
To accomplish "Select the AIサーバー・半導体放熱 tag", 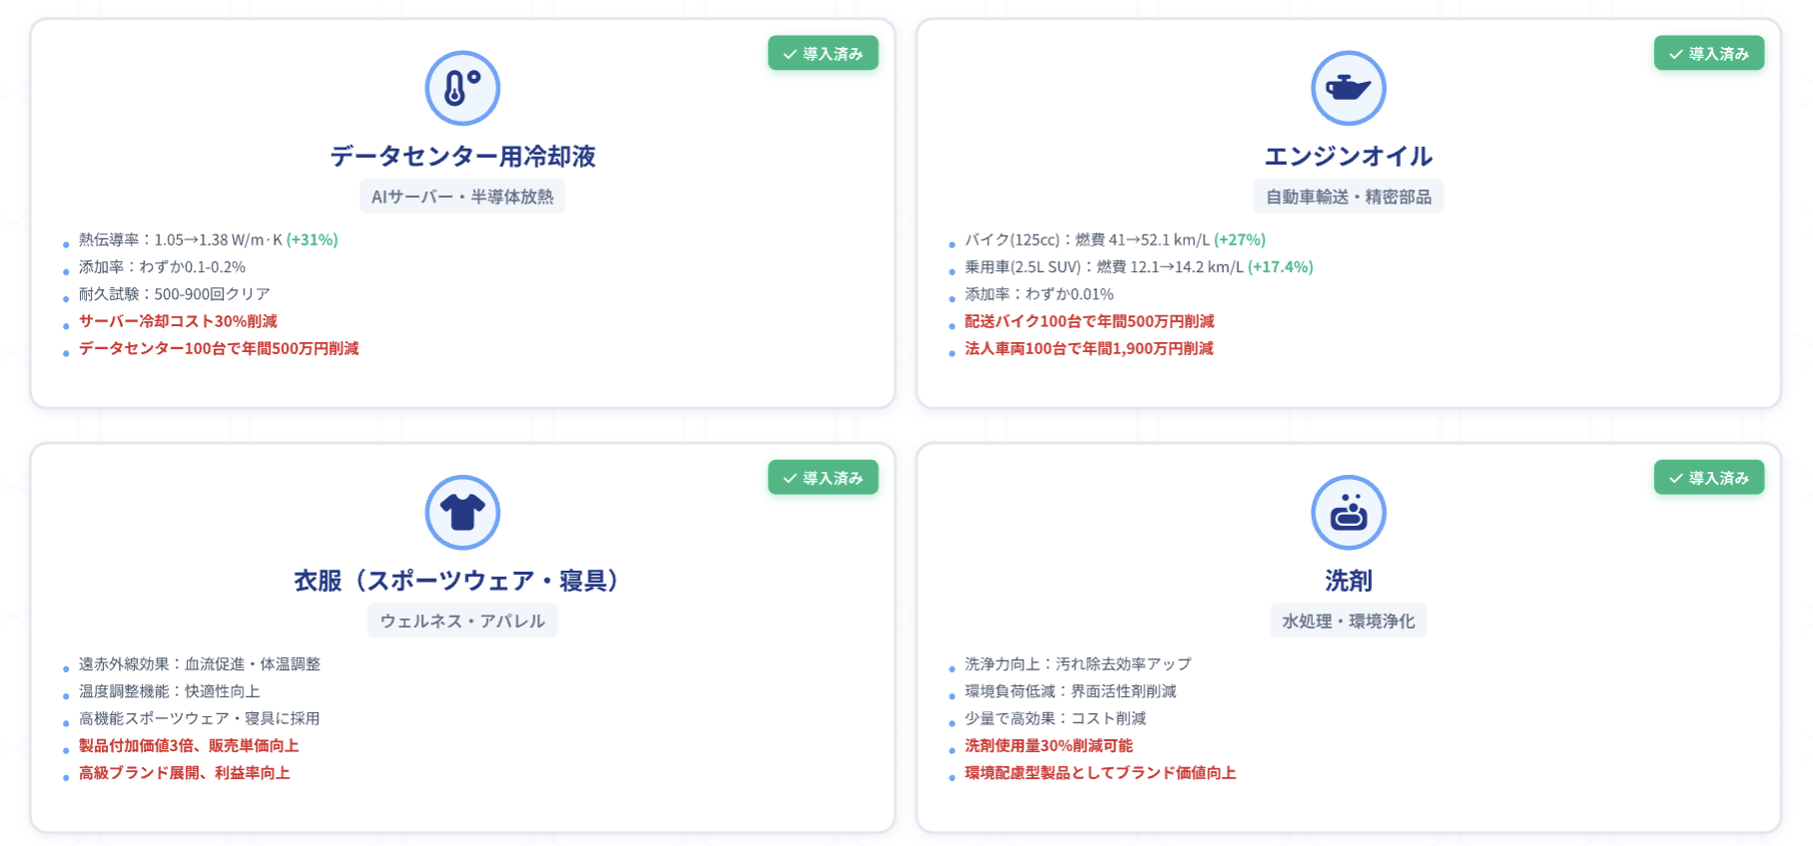I will pyautogui.click(x=462, y=197).
